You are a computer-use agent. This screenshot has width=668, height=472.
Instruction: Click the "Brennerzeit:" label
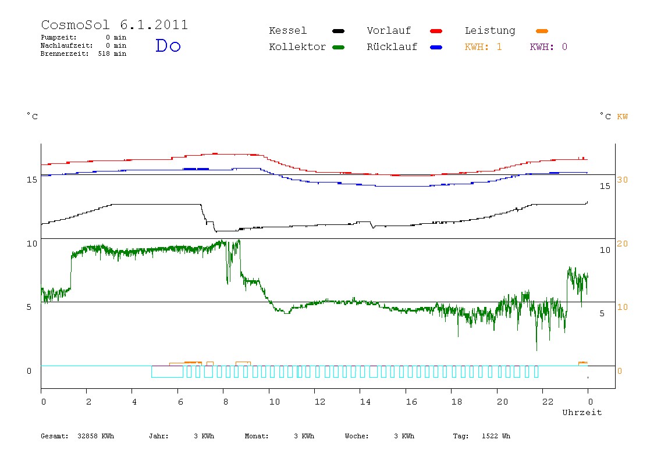(x=65, y=53)
